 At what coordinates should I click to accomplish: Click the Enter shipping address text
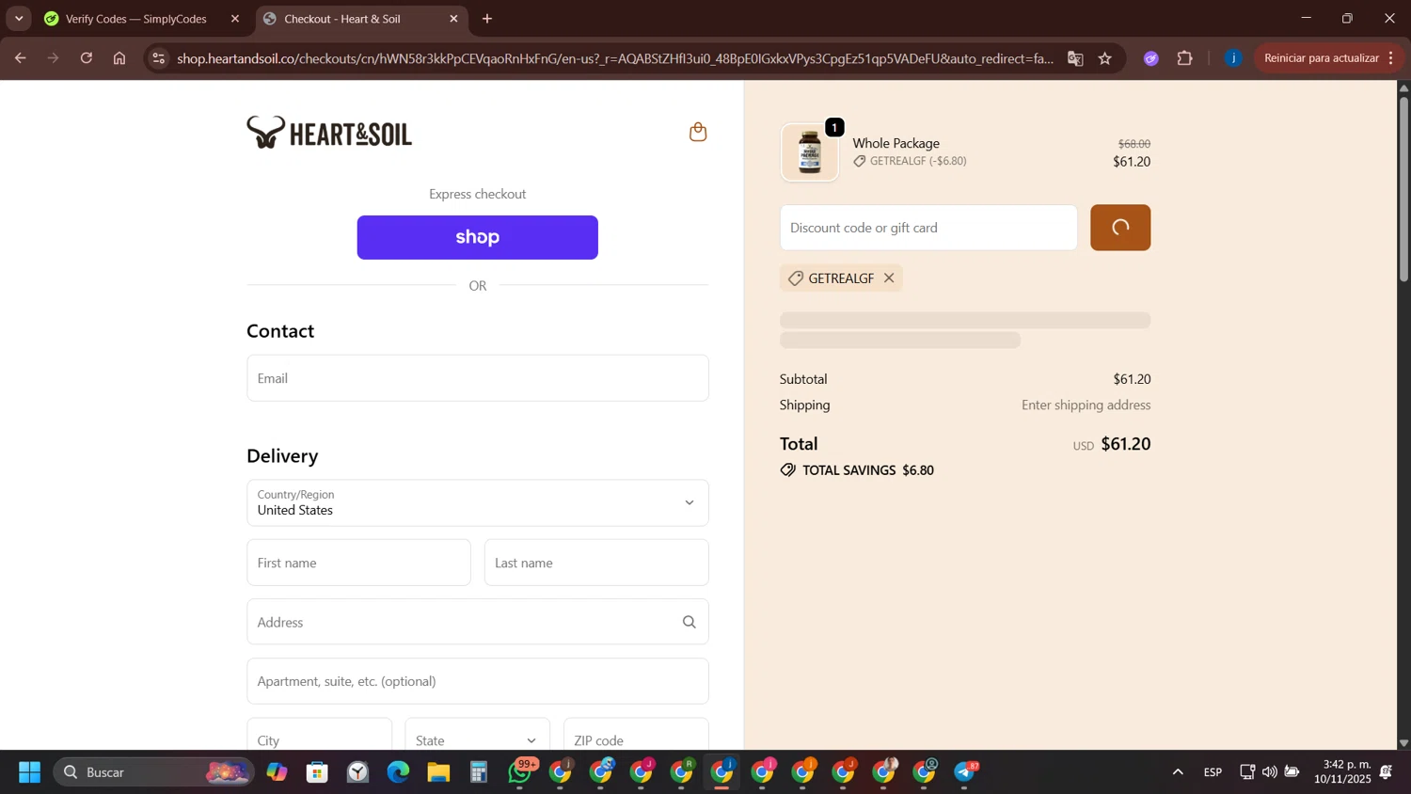coord(1086,405)
